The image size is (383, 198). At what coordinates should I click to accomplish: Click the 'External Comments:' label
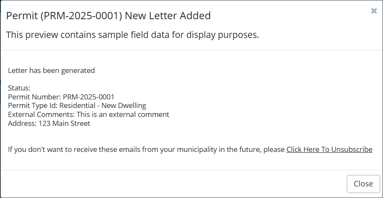click(x=41, y=114)
